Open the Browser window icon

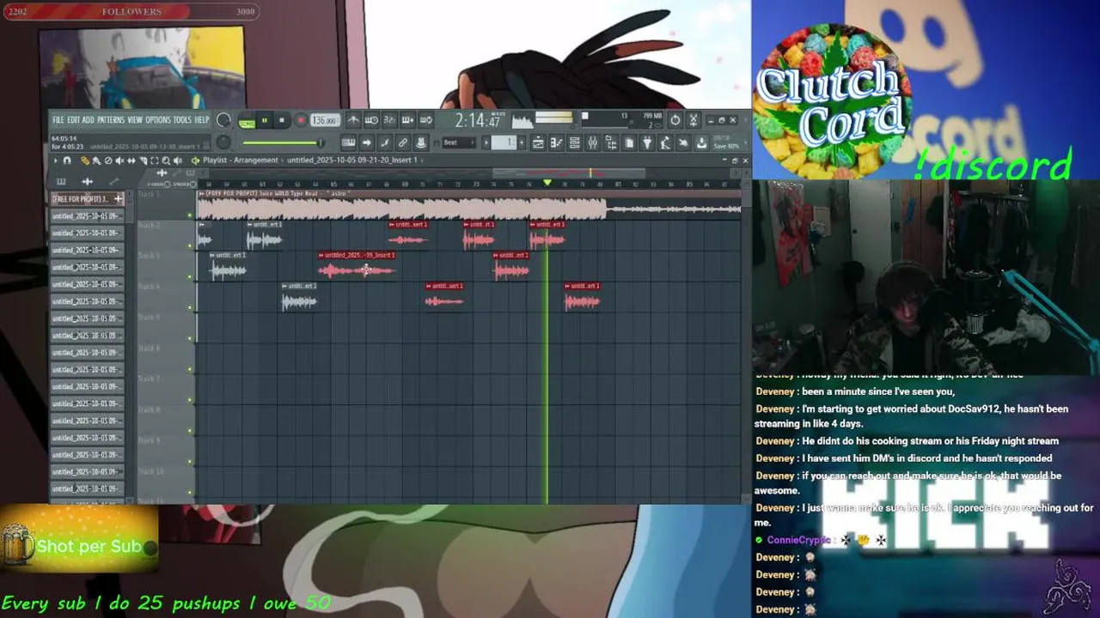pyautogui.click(x=611, y=142)
